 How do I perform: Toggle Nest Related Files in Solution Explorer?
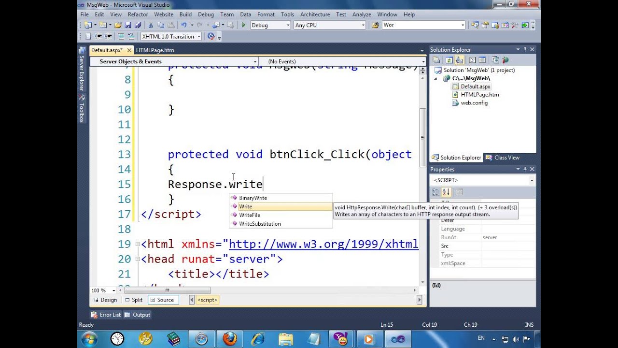click(459, 60)
